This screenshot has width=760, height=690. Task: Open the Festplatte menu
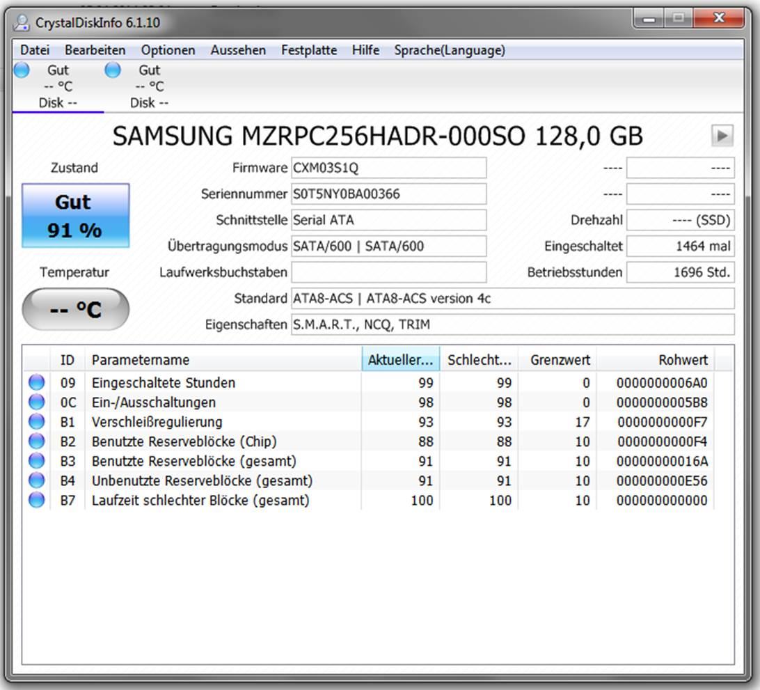tap(309, 50)
